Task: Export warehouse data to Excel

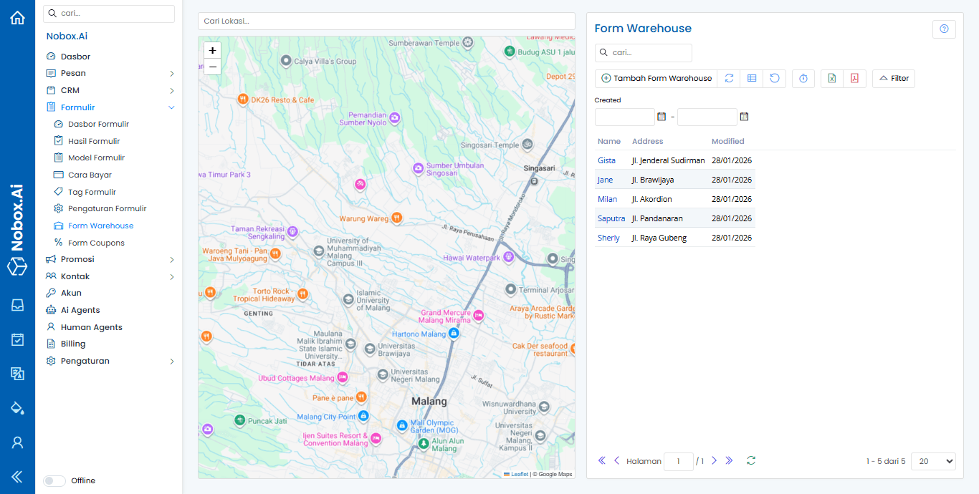Action: coord(831,78)
